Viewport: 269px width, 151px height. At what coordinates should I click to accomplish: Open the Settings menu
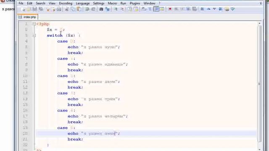coord(99,3)
